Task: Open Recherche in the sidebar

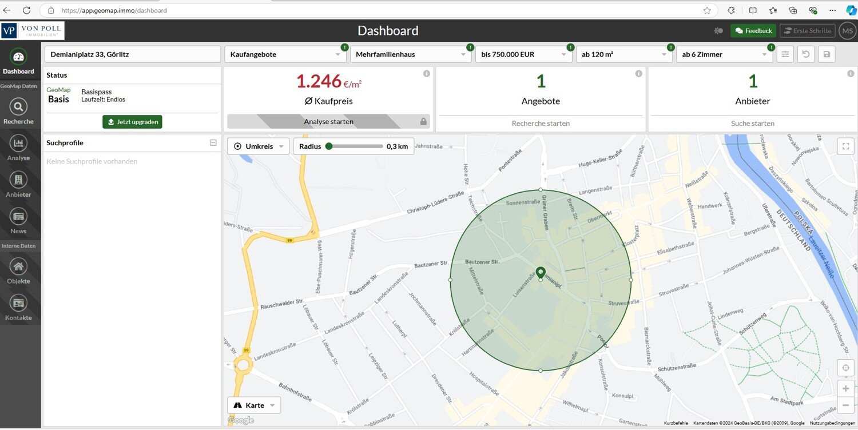Action: 18,112
